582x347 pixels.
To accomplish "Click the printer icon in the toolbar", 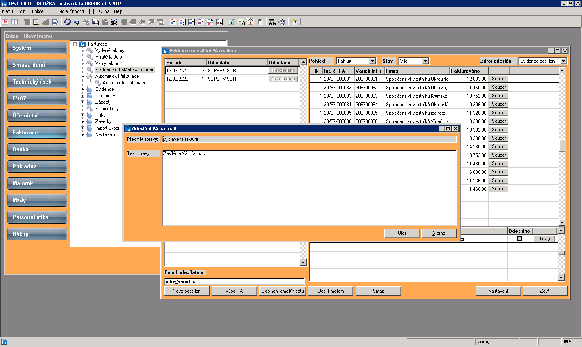I will tap(282, 22).
